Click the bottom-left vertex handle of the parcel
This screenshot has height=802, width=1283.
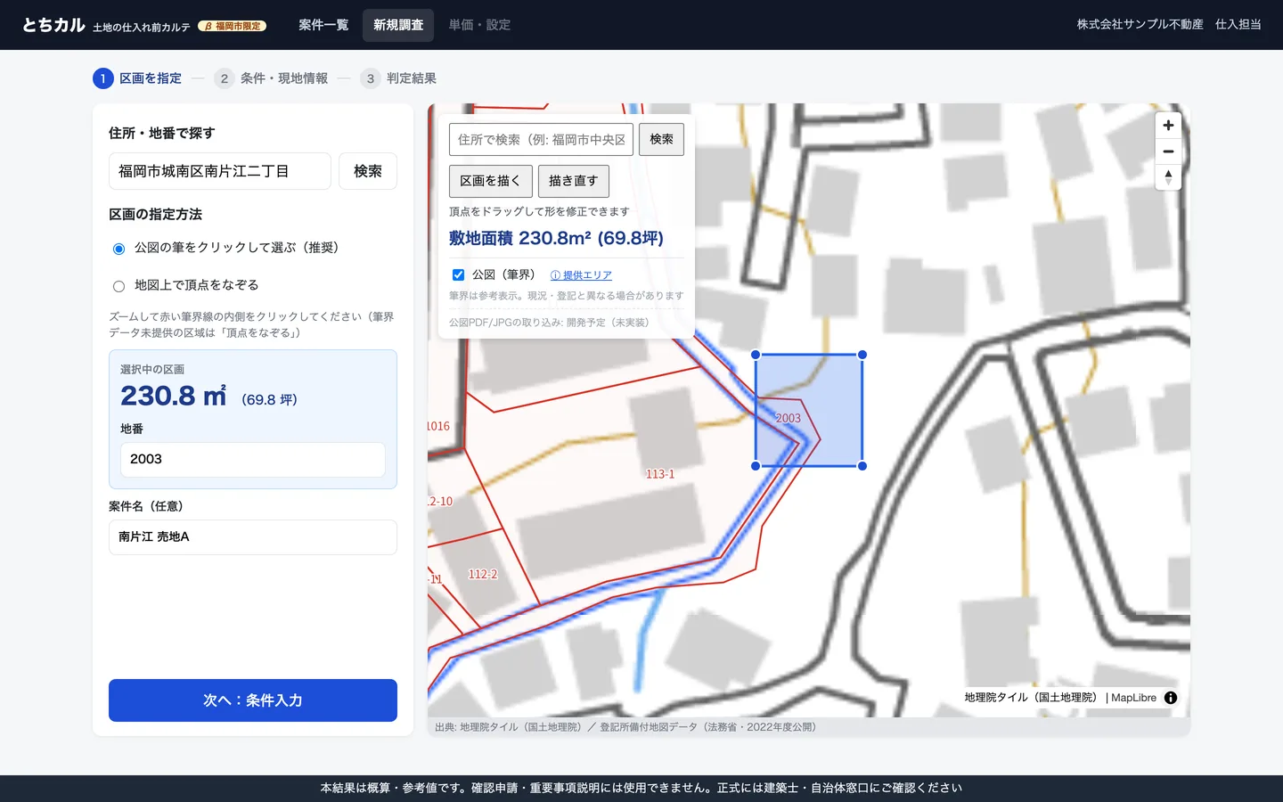point(756,466)
